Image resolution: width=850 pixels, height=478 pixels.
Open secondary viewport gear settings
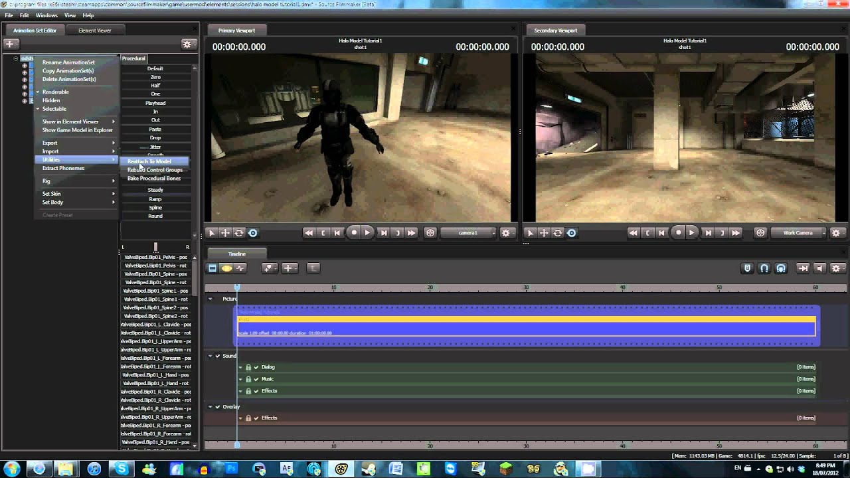pyautogui.click(x=836, y=233)
